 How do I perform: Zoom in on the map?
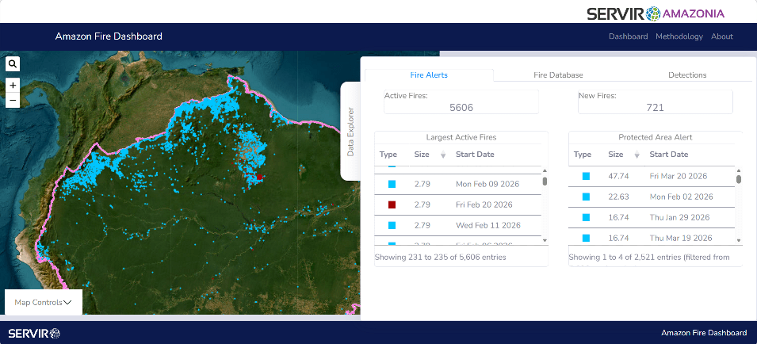(13, 85)
